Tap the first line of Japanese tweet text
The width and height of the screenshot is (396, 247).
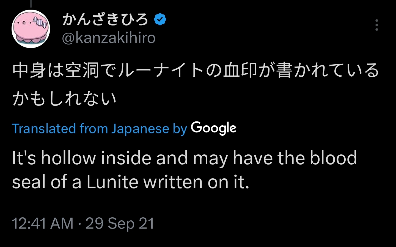click(196, 70)
